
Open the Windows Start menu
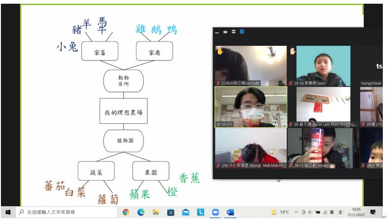pos(7,212)
